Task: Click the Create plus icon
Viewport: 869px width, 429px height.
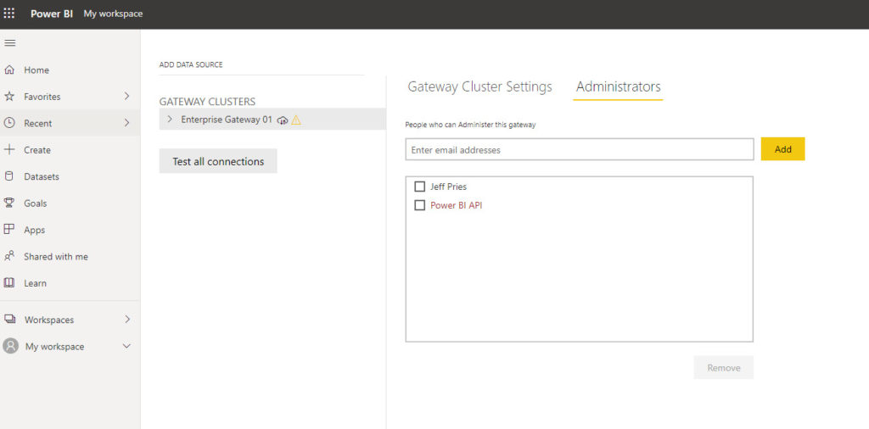Action: (10, 150)
